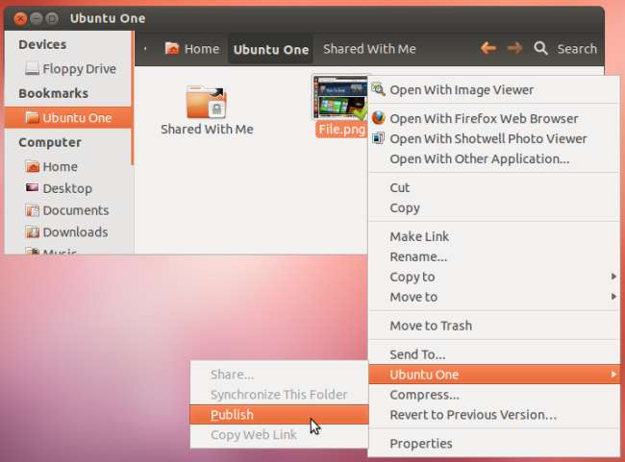Image resolution: width=625 pixels, height=462 pixels.
Task: Select the Shared With Me folder icon
Action: 206,102
